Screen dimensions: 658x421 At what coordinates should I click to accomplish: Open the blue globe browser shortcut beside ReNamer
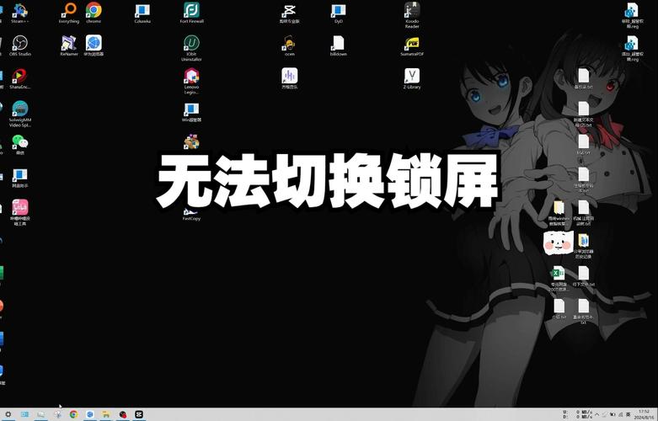coord(94,46)
